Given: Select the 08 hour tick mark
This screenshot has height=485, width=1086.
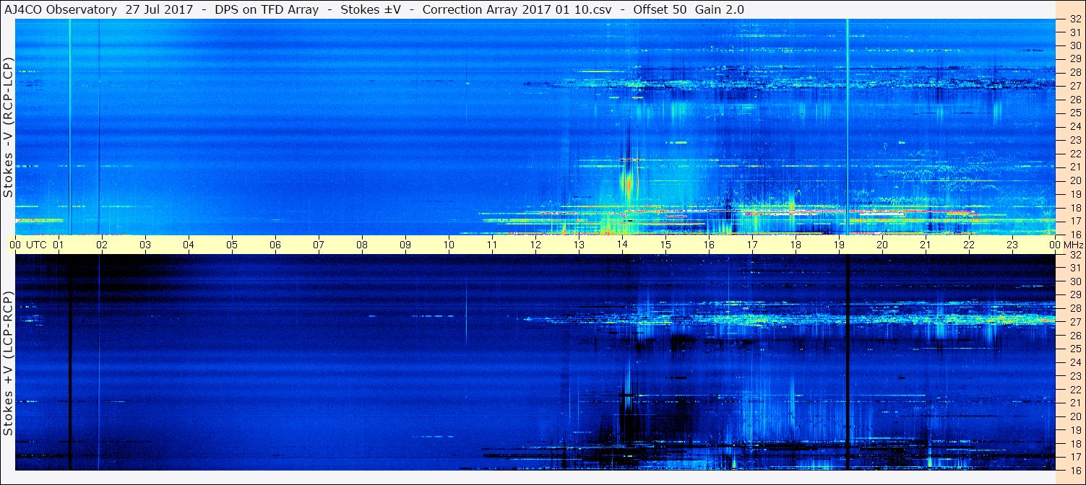Looking at the screenshot, I should [362, 245].
